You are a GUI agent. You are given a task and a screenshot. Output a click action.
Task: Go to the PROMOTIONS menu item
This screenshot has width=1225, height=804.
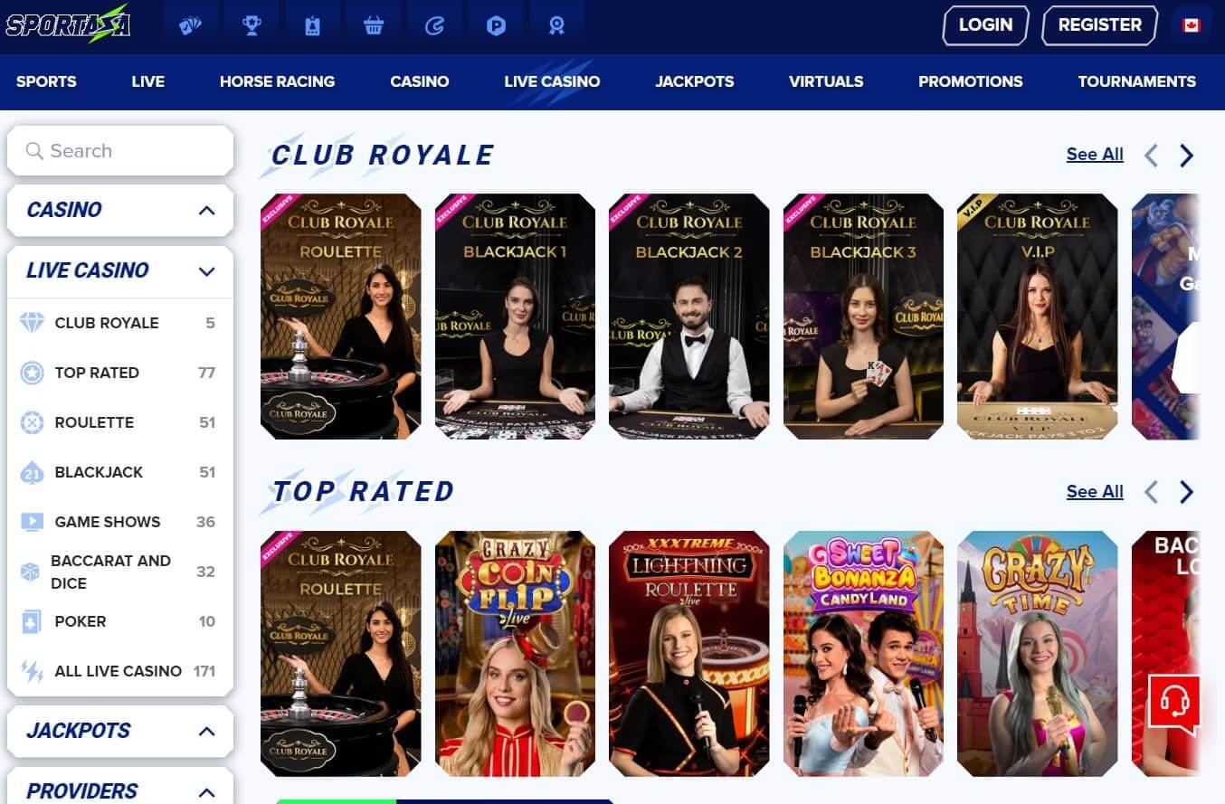coord(970,81)
